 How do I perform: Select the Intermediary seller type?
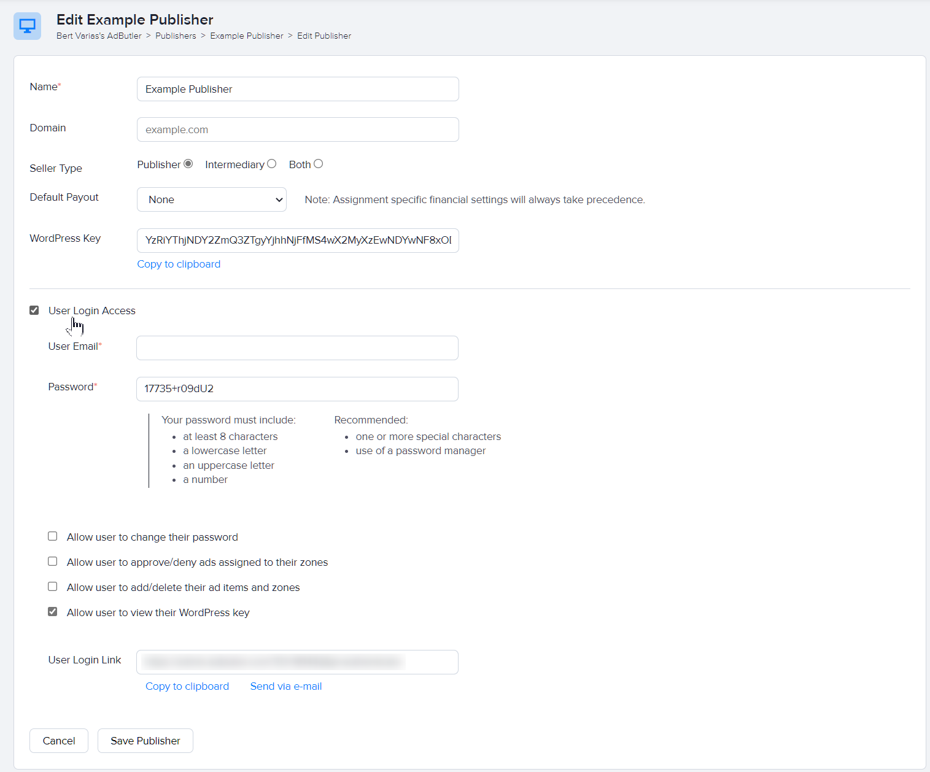pyautogui.click(x=271, y=163)
